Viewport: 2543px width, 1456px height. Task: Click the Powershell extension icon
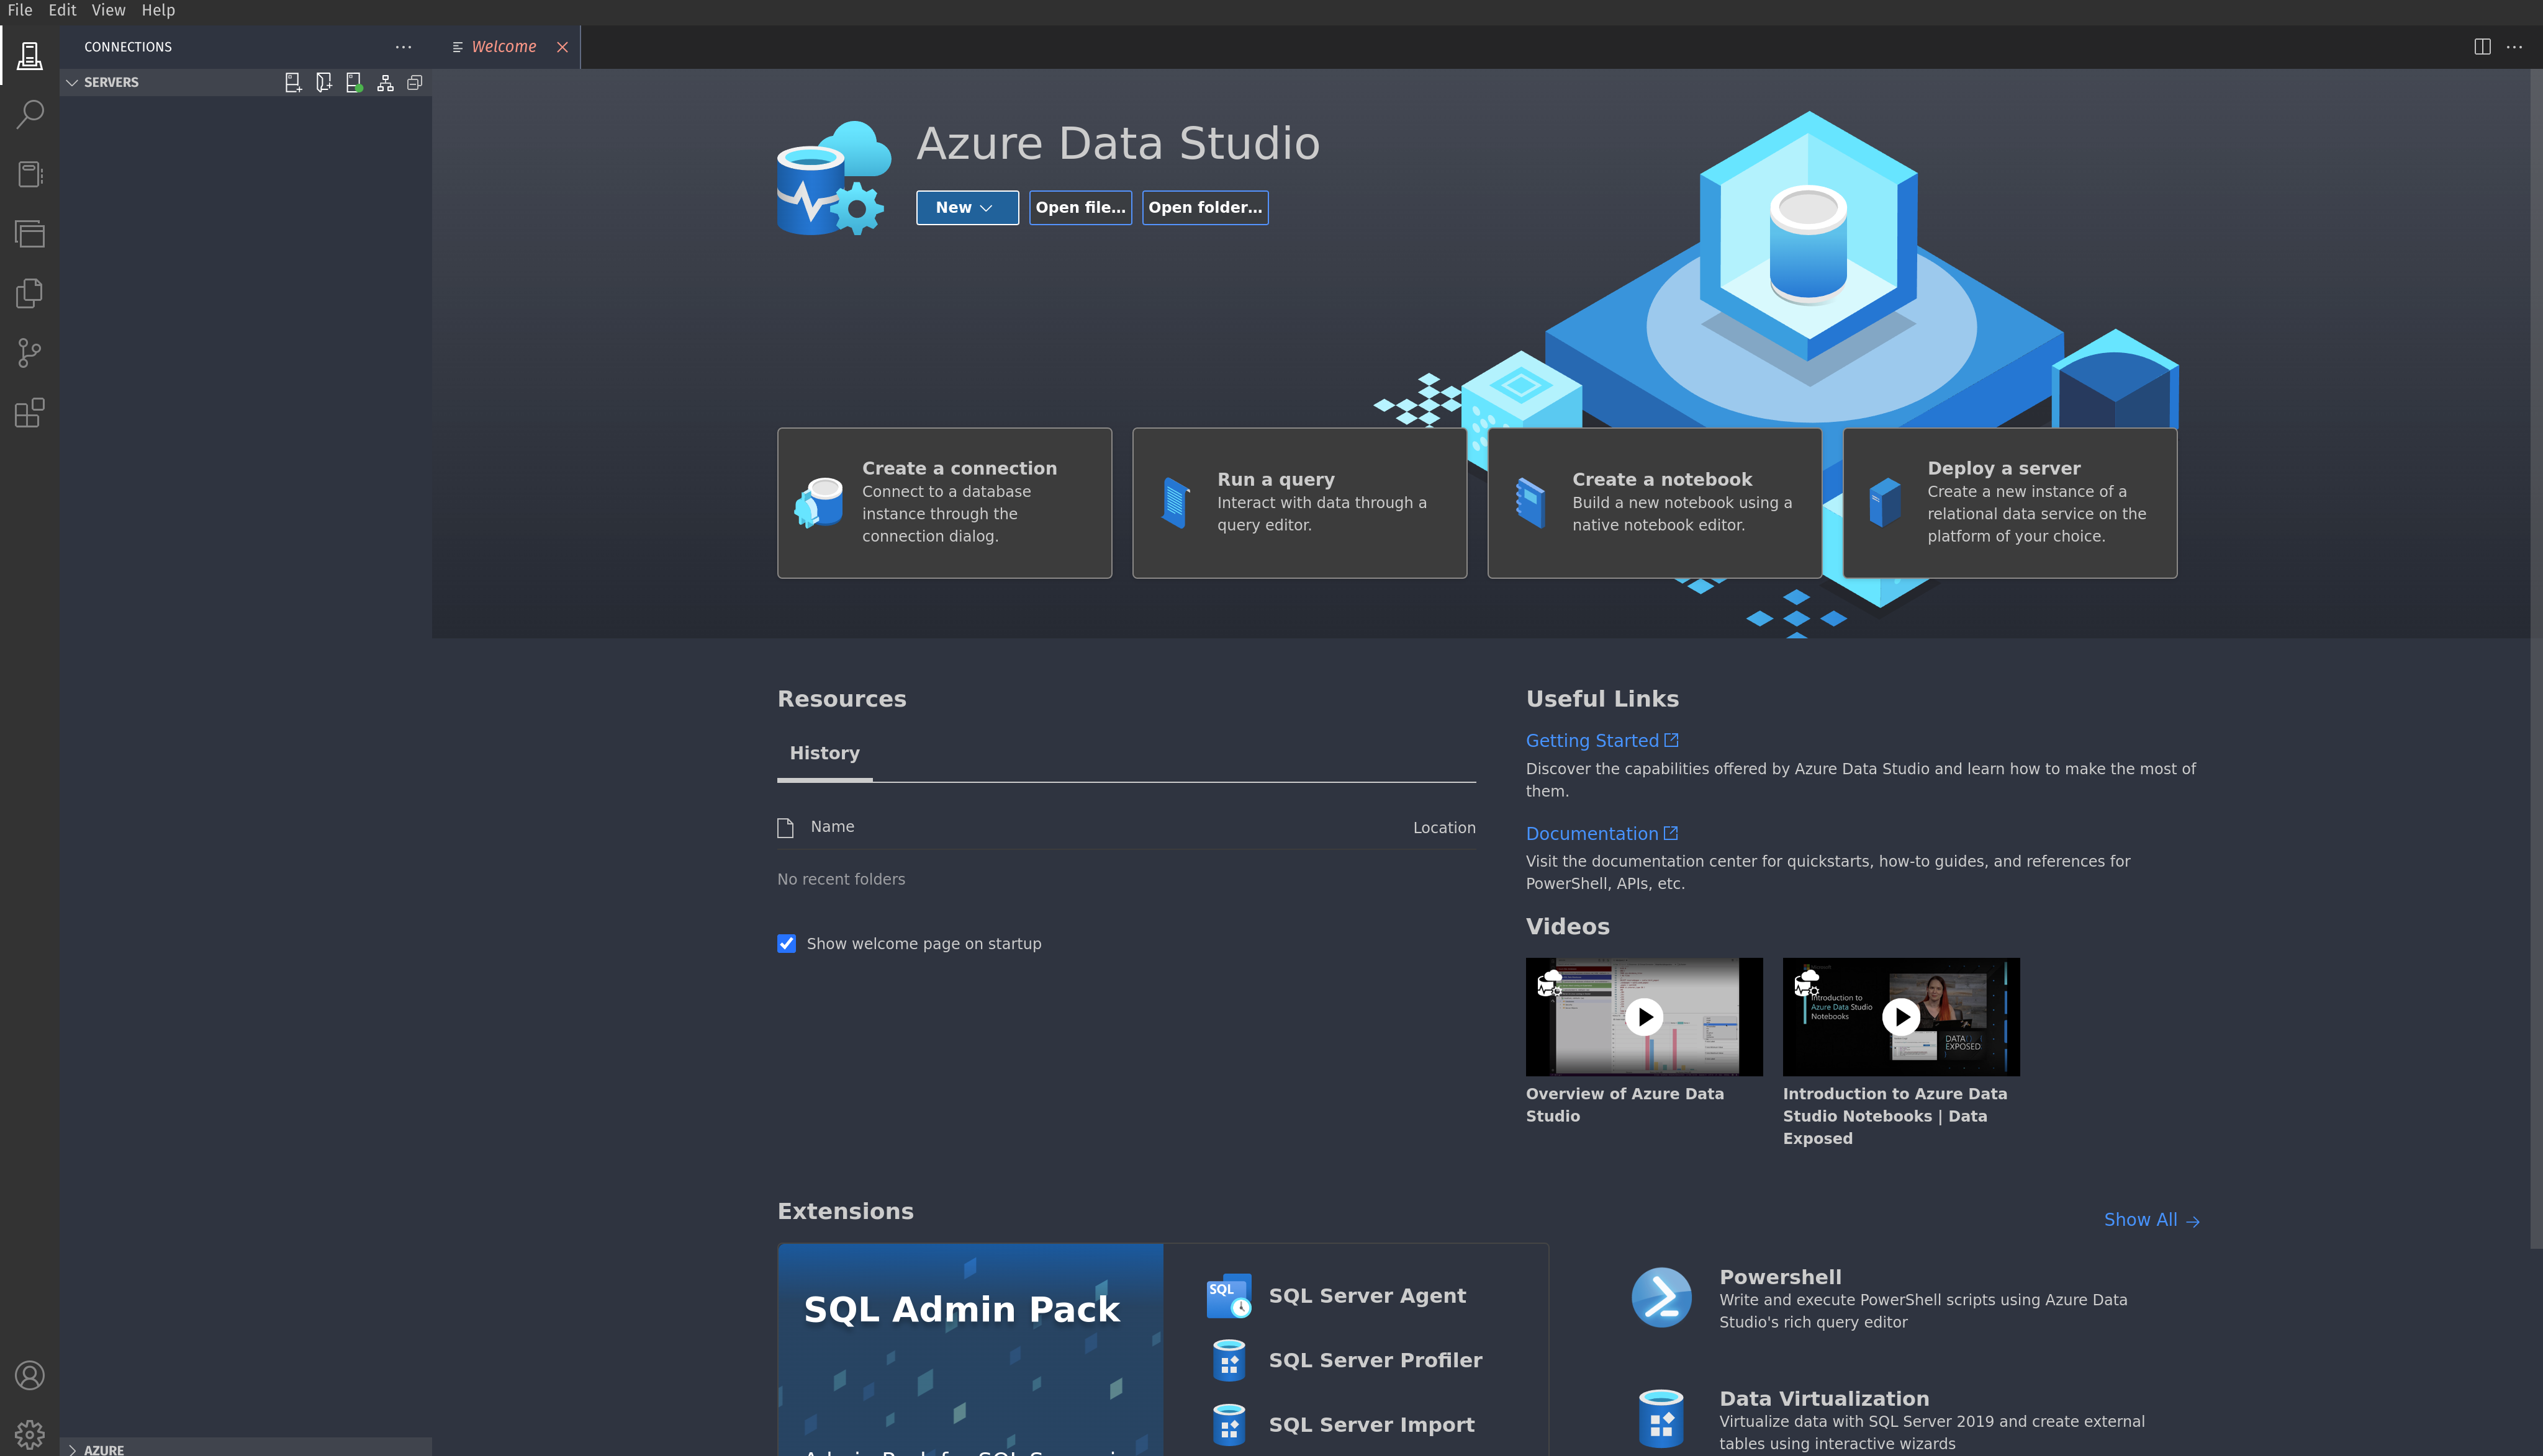click(1661, 1298)
